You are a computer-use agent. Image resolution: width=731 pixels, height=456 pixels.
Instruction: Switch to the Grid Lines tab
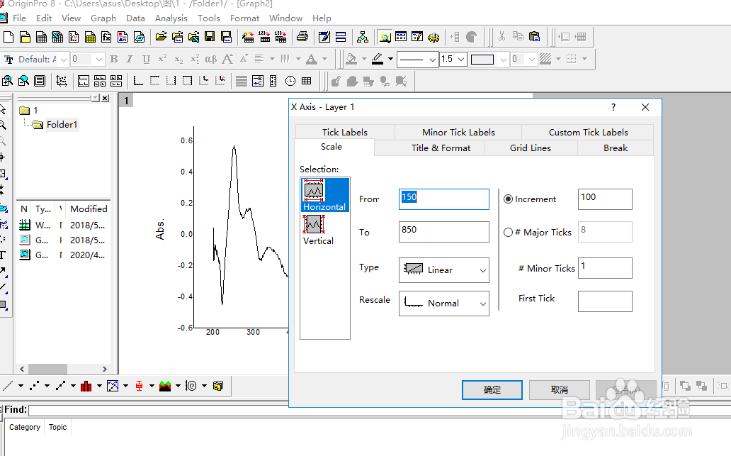pos(531,148)
